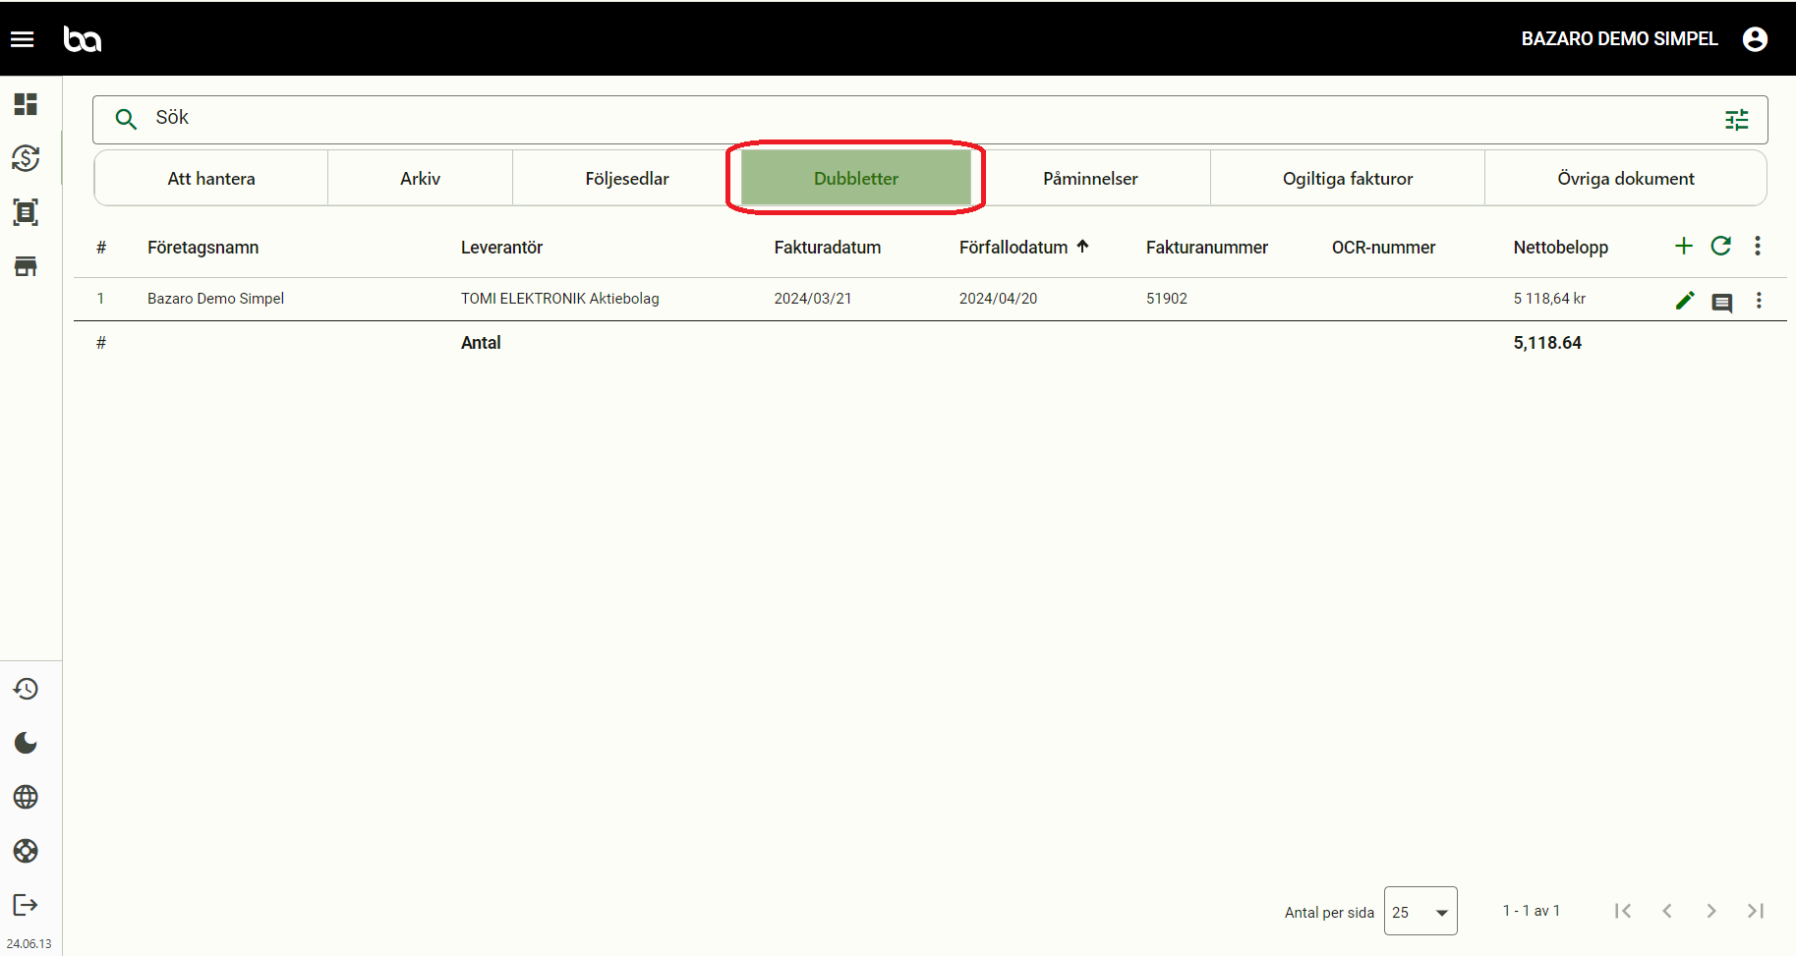This screenshot has width=1796, height=956.
Task: Open the user account profile icon
Action: [1755, 39]
